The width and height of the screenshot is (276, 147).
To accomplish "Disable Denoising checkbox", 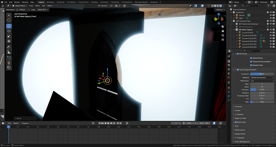I will tap(238, 54).
